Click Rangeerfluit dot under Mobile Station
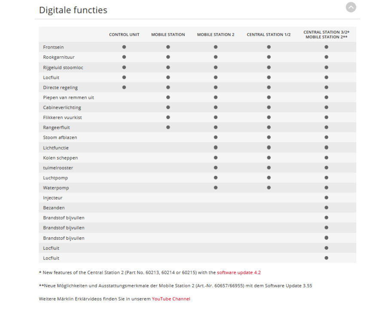This screenshot has width=391, height=324. tap(168, 127)
